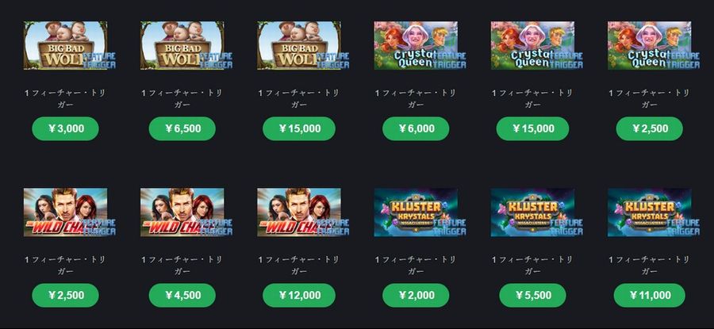Click the ¥4,500 price button

pos(182,296)
